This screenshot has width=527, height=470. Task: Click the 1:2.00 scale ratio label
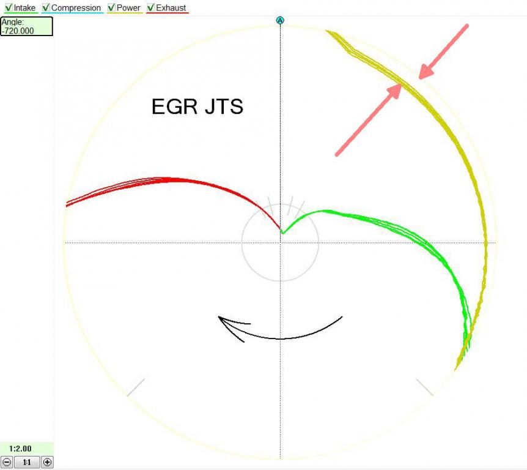click(x=20, y=449)
